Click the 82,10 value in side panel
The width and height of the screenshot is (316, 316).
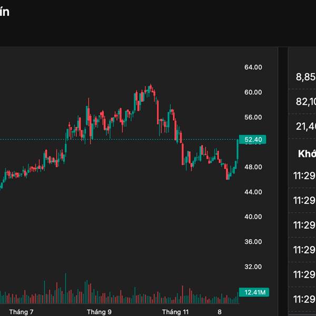click(x=305, y=102)
